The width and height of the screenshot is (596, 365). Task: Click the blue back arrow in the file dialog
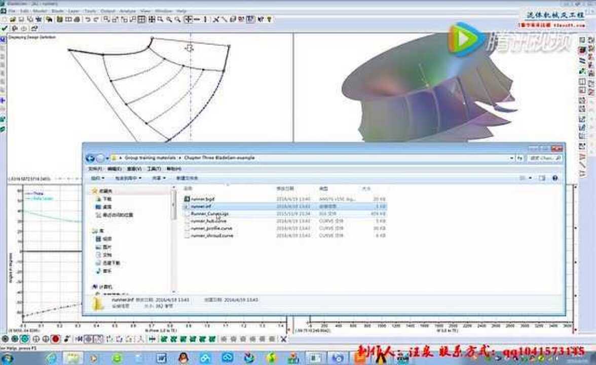(x=90, y=158)
